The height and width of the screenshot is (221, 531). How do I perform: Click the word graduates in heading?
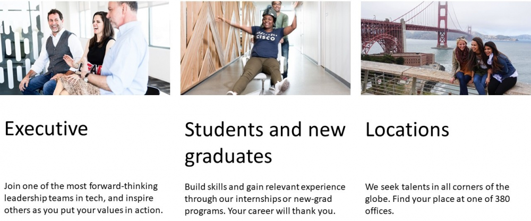coord(228,157)
